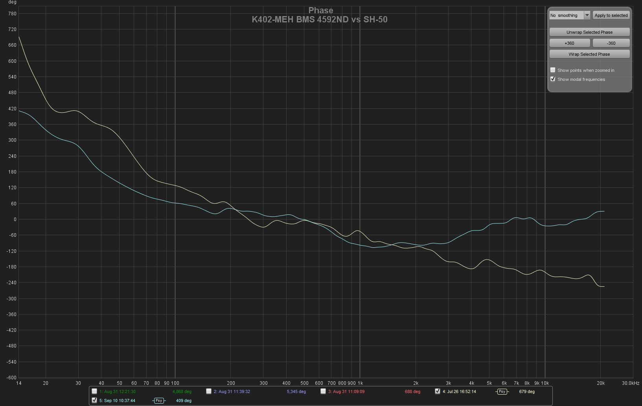Enable trace 2 Aug 31 11:39:32 checkbox
The height and width of the screenshot is (406, 642).
[209, 391]
